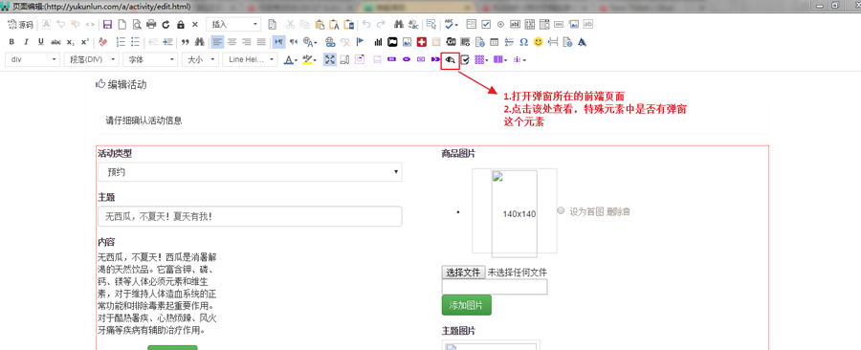The height and width of the screenshot is (350, 861).
Task: Click the Save icon in toolbar
Action: pyautogui.click(x=107, y=24)
